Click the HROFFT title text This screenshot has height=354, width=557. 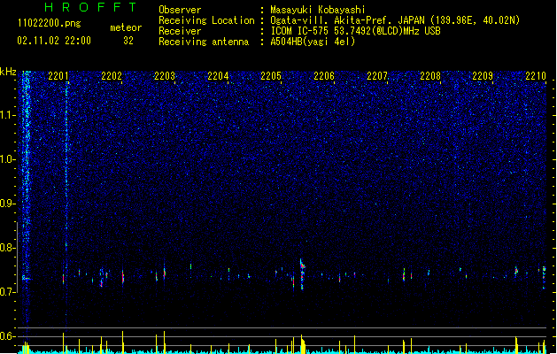click(x=90, y=7)
